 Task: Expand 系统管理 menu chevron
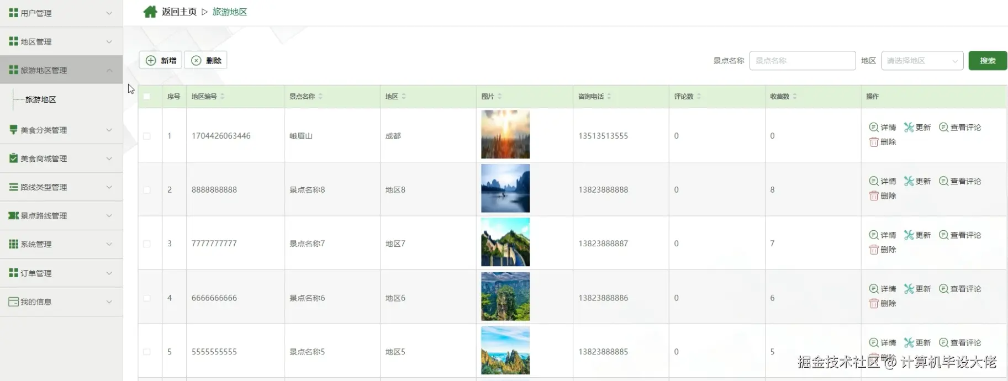click(x=109, y=244)
